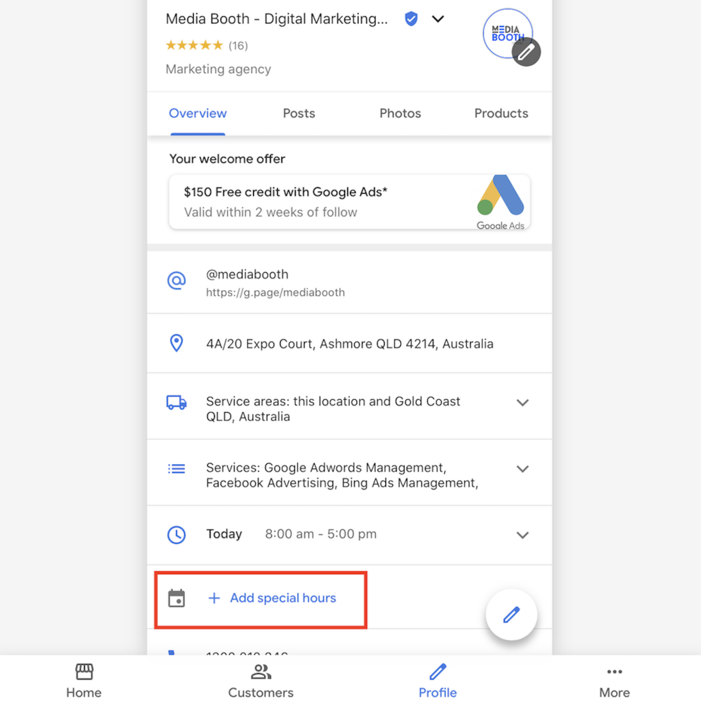Expand the business name dropdown chevron
This screenshot has height=701, width=701.
click(x=438, y=19)
